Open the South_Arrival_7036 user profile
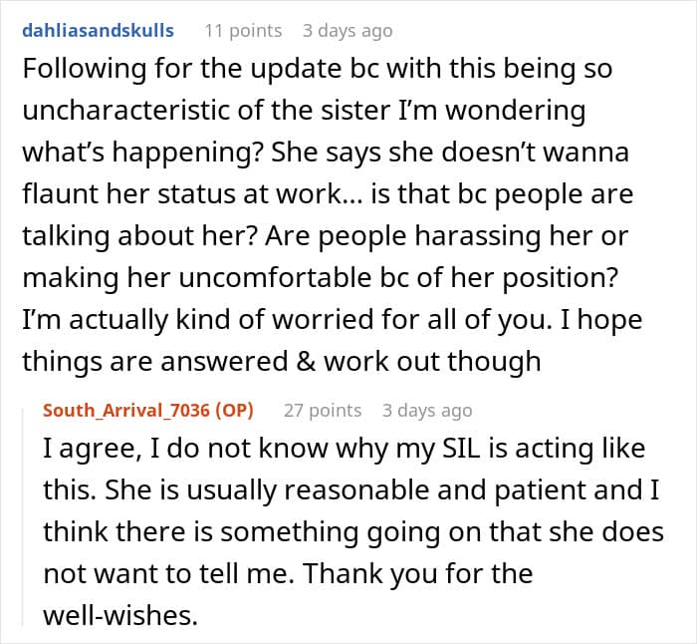 point(126,411)
